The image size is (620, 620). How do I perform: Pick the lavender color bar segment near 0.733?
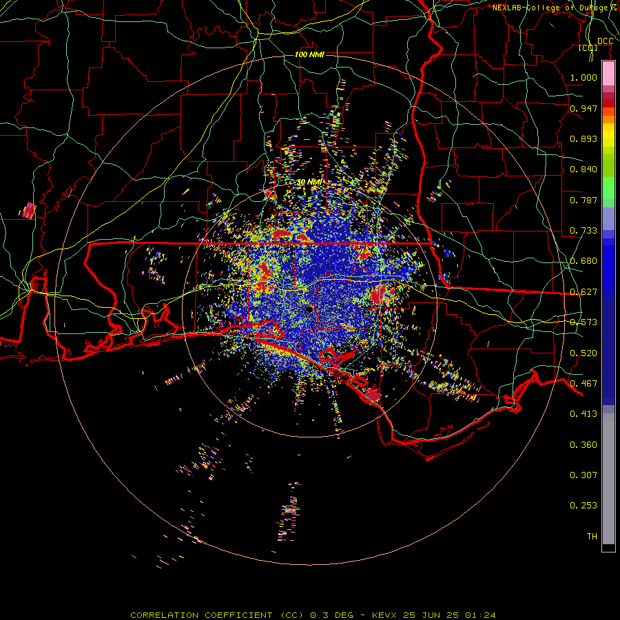[x=608, y=218]
